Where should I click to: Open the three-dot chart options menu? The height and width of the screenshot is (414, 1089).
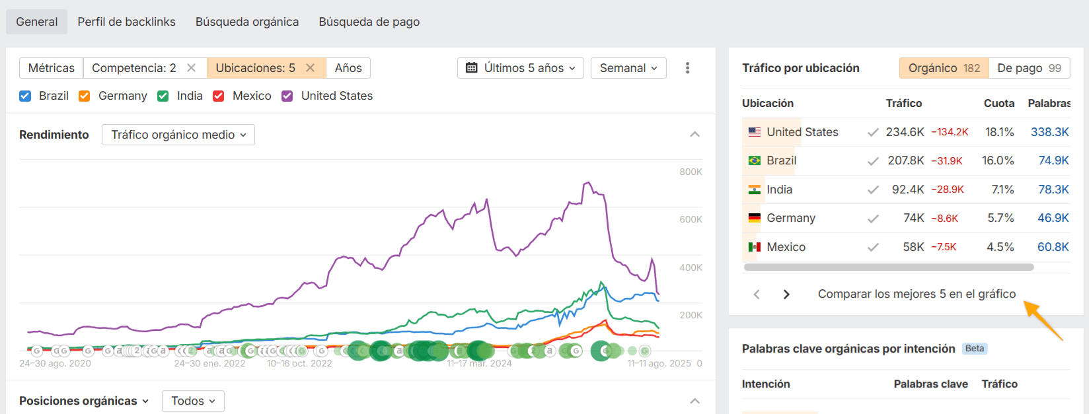click(x=687, y=68)
